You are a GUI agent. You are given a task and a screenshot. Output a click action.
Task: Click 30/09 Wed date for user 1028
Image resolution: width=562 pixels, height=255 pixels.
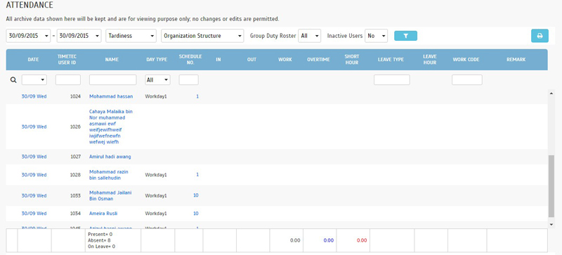pyautogui.click(x=34, y=175)
